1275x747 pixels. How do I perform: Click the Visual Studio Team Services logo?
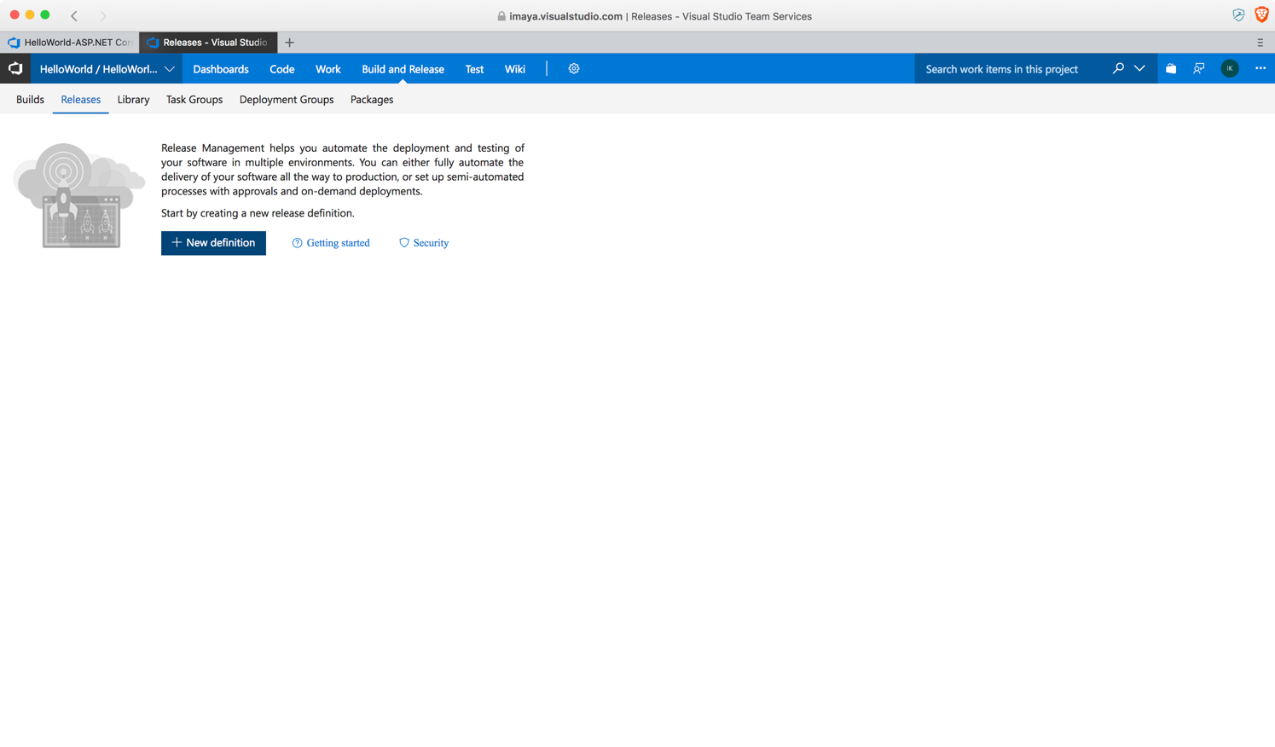[x=15, y=68]
